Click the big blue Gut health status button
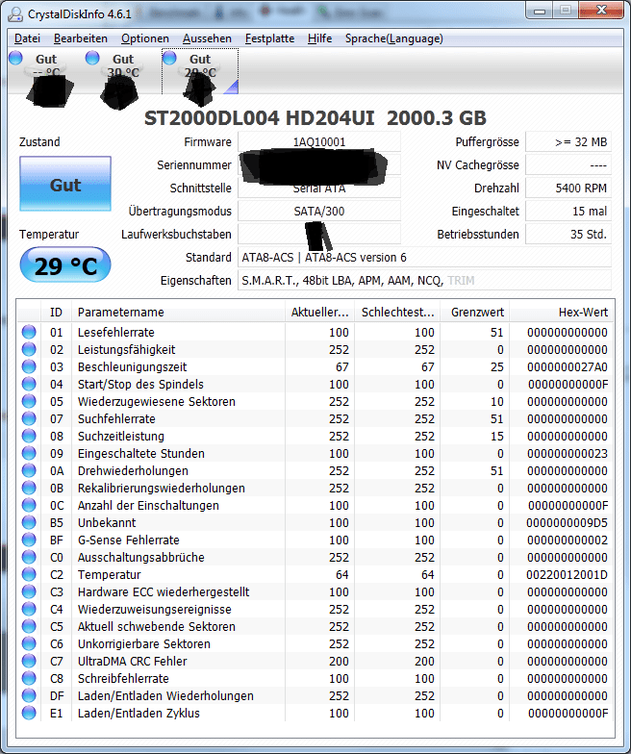The height and width of the screenshot is (754, 631). (65, 184)
